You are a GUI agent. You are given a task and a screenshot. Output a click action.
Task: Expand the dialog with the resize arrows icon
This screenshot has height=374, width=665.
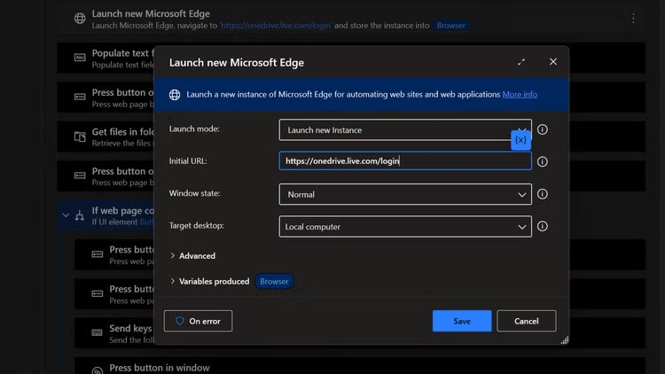521,62
